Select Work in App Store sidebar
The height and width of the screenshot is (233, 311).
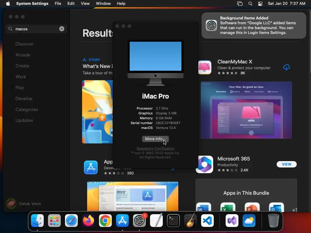[21, 77]
